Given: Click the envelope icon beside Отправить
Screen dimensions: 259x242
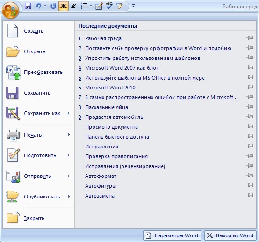Looking at the screenshot, I should (13, 176).
